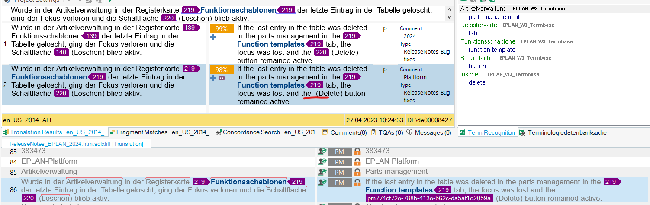Click the lock icon on segment 83
The height and width of the screenshot is (205, 650).
pyautogui.click(x=357, y=151)
